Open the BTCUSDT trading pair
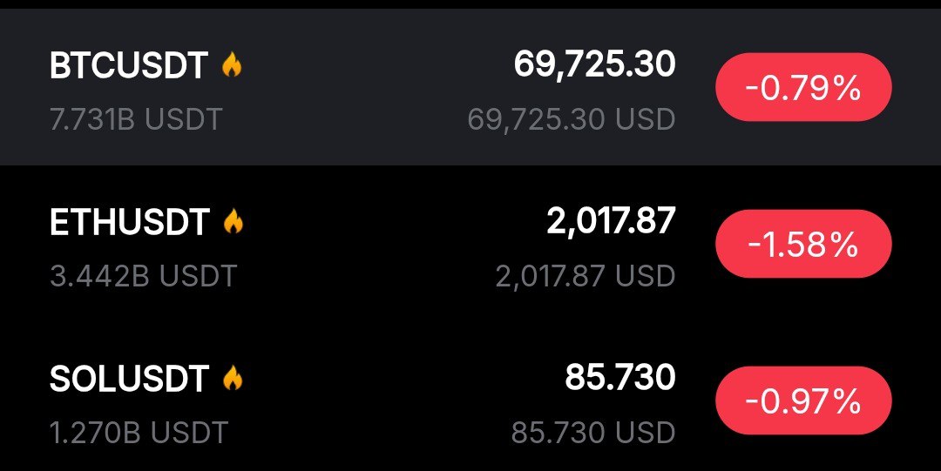 point(128,66)
